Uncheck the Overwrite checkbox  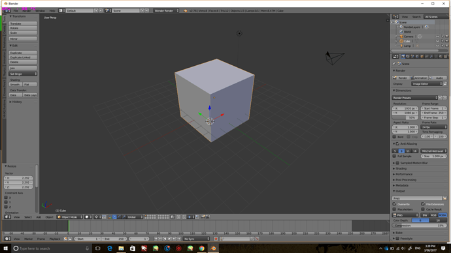[x=394, y=204]
